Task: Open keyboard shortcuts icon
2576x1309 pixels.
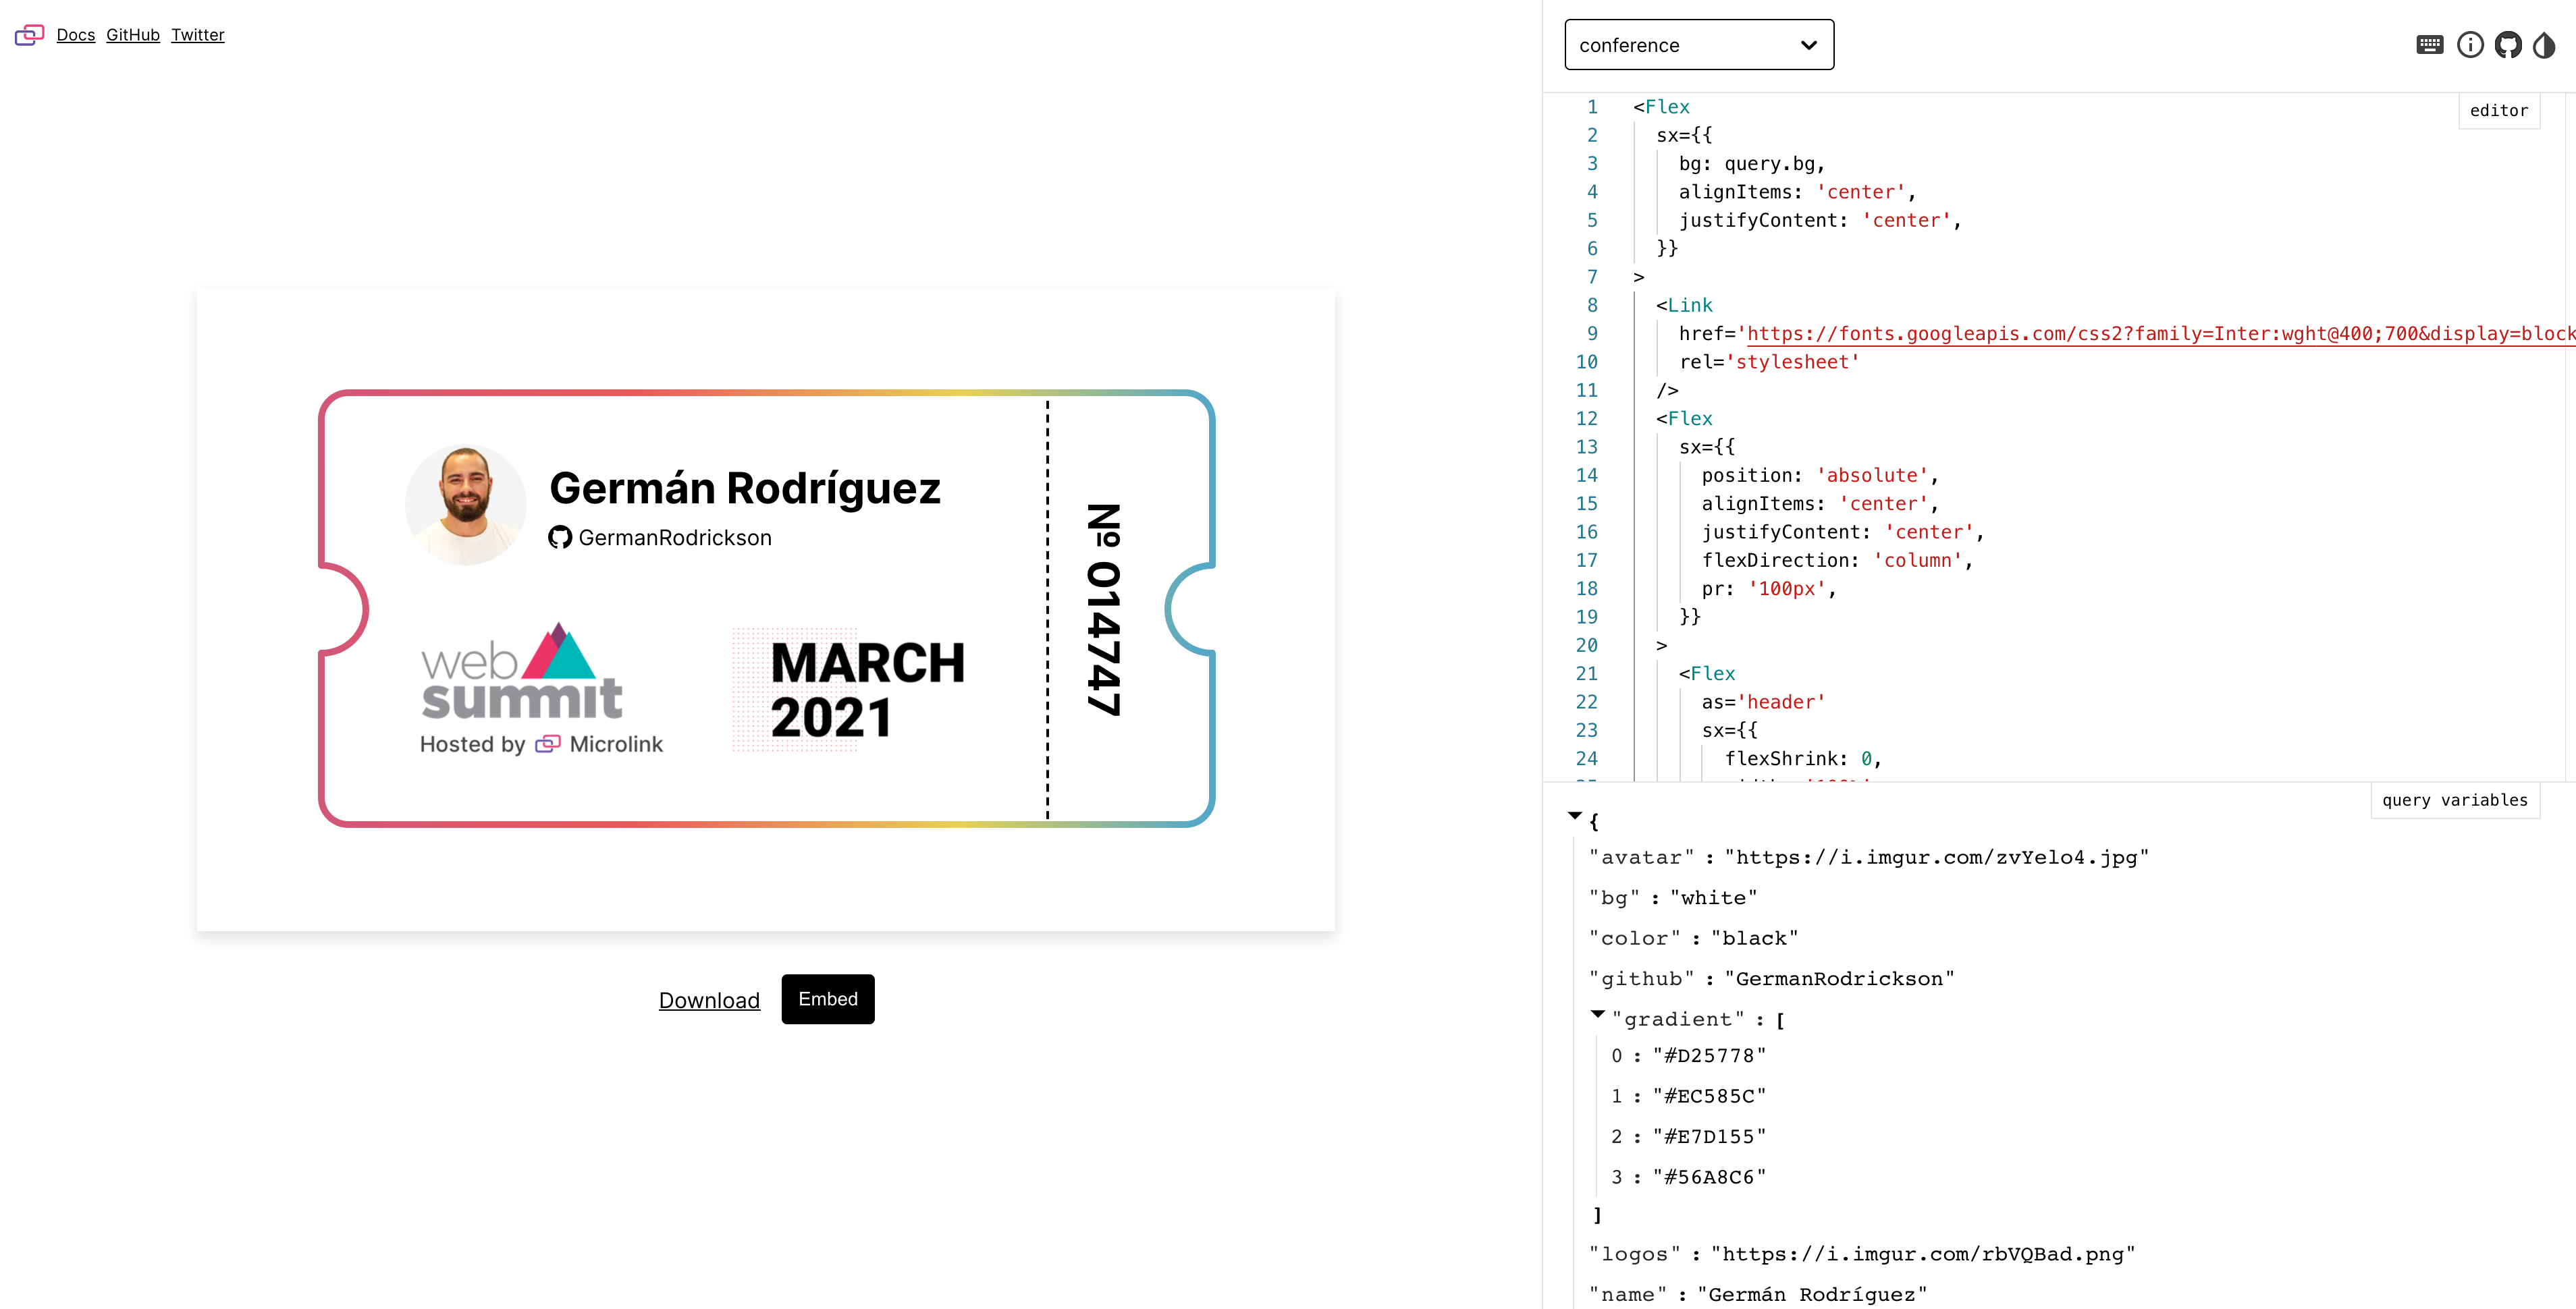Action: (x=2429, y=45)
